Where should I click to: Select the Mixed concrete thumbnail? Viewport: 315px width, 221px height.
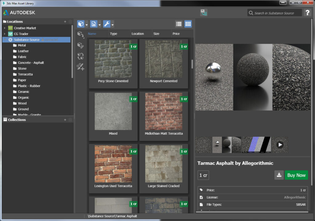click(x=113, y=112)
